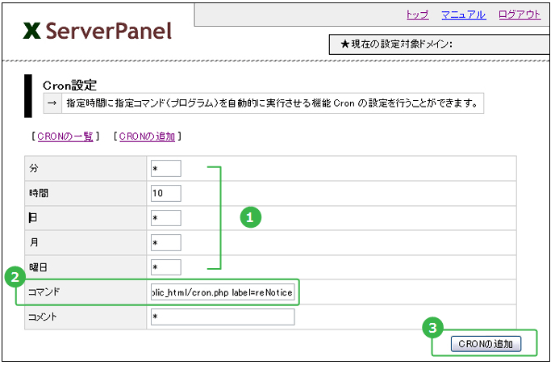Image resolution: width=555 pixels, height=365 pixels.
Task: Click the arrow icon beside the Cron description
Action: point(52,103)
